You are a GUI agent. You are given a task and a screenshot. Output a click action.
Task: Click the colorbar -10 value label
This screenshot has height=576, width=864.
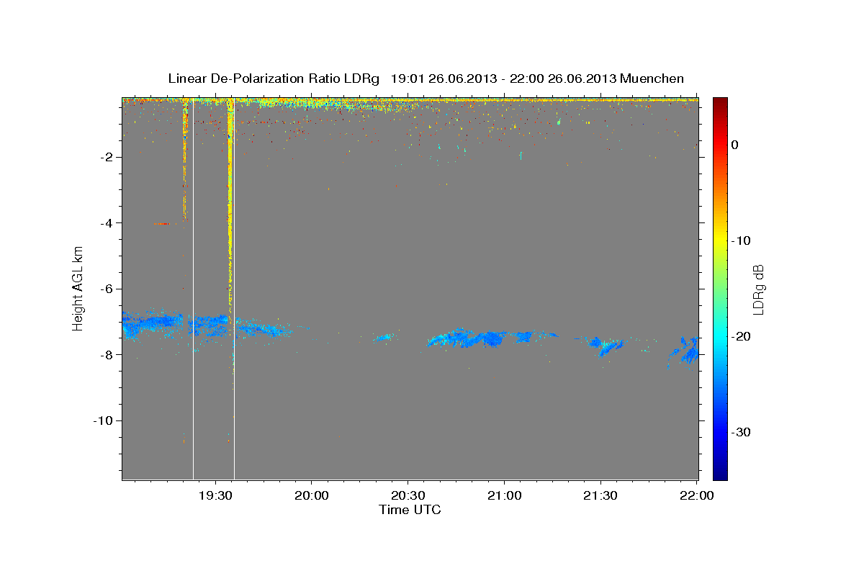(x=742, y=240)
